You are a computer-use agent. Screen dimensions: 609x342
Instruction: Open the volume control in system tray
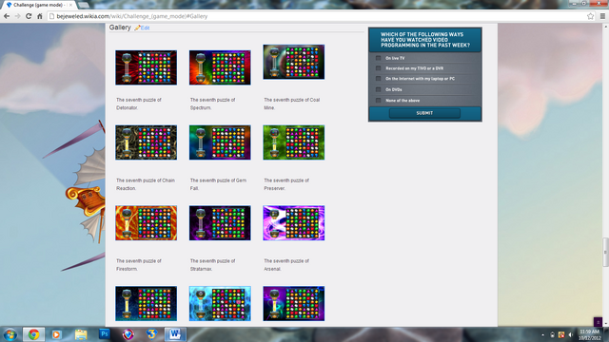pos(571,334)
